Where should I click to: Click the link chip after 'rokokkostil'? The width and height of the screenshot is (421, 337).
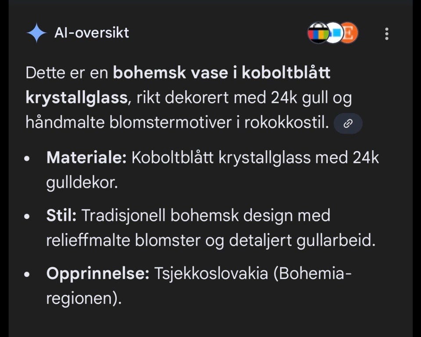(348, 124)
